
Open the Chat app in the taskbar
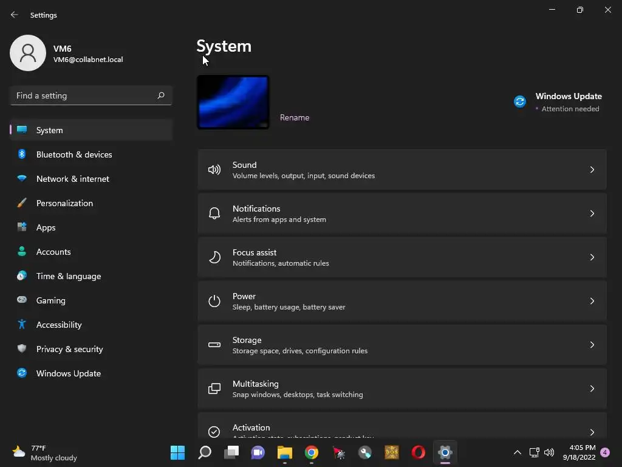click(x=258, y=452)
